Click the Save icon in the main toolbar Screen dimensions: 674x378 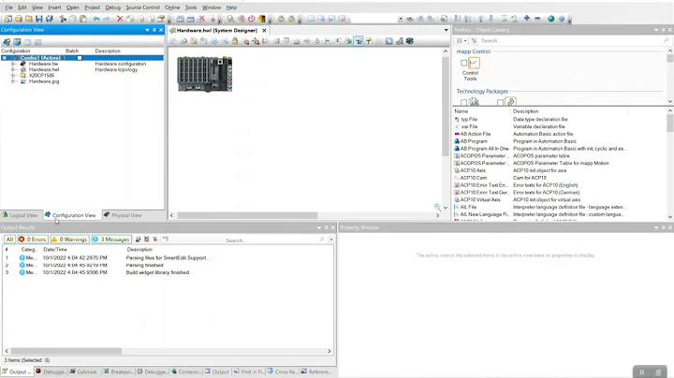(x=39, y=19)
